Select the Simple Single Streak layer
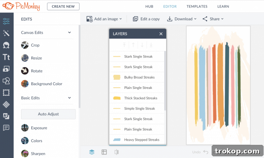 point(137,109)
